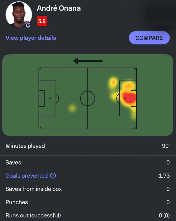Click the left penalty spot on the pitch
The height and width of the screenshot is (221, 176).
pyautogui.click(x=50, y=98)
